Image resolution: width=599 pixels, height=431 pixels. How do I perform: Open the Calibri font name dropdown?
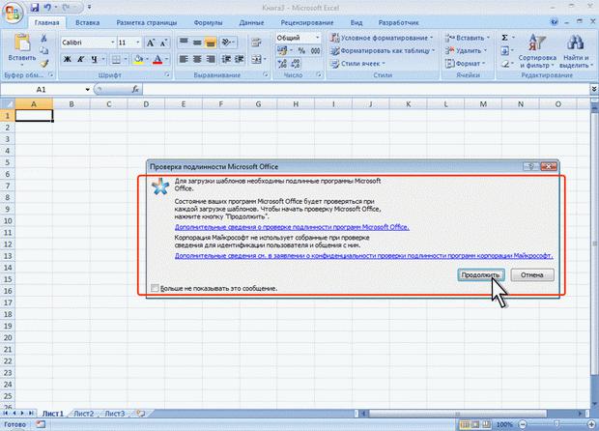[112, 43]
